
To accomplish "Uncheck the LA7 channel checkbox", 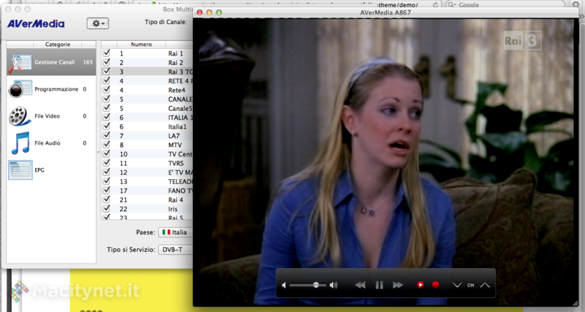I will tap(106, 135).
